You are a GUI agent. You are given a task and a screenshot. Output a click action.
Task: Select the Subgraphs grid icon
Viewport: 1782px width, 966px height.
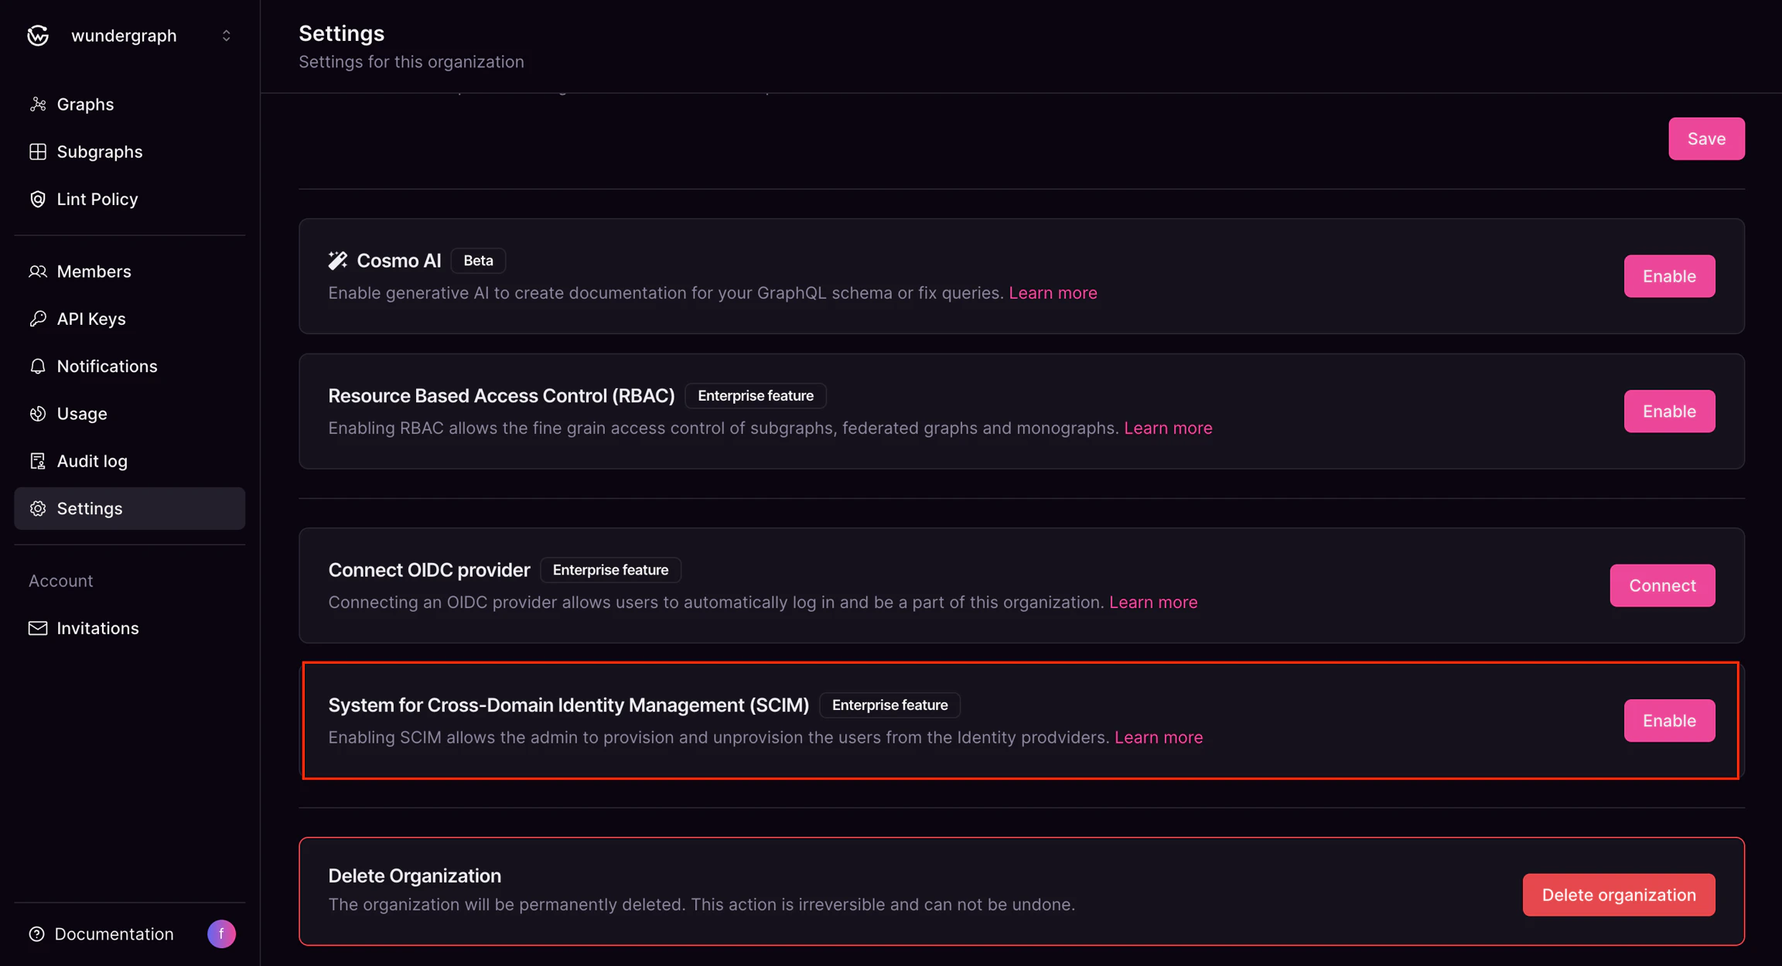click(x=38, y=152)
